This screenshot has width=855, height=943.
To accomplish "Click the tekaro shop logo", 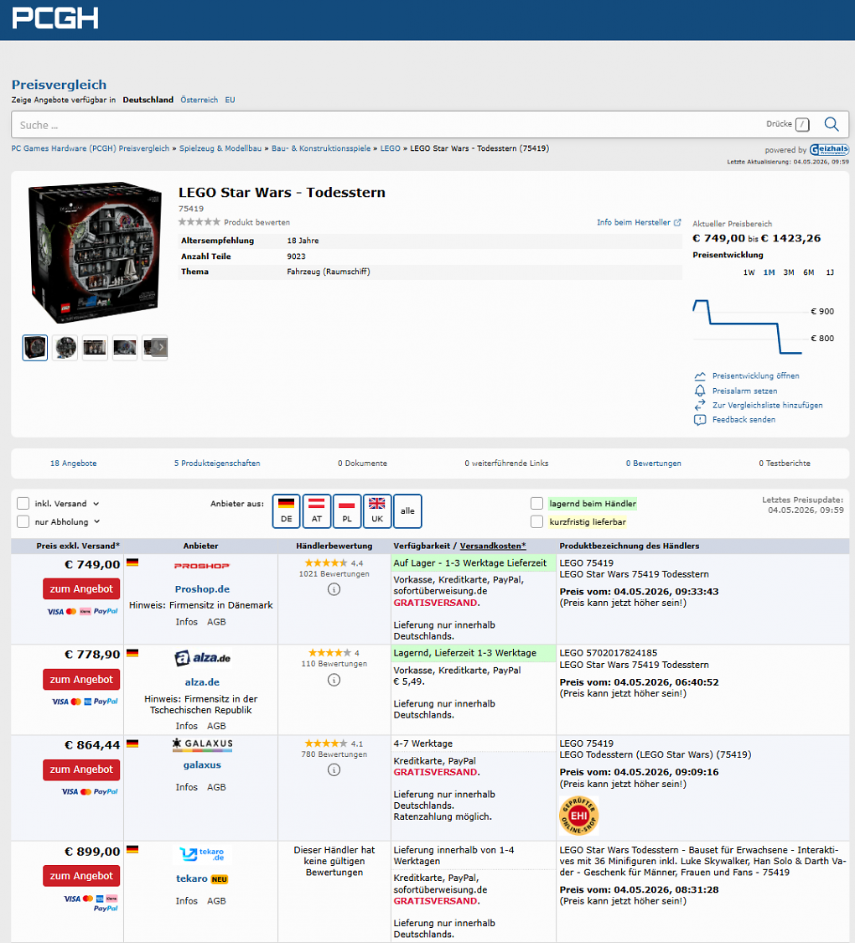I will pos(202,854).
